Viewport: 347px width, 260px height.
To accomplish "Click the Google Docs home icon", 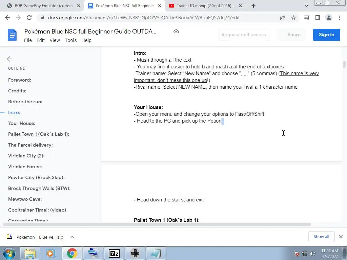I will pos(12,35).
